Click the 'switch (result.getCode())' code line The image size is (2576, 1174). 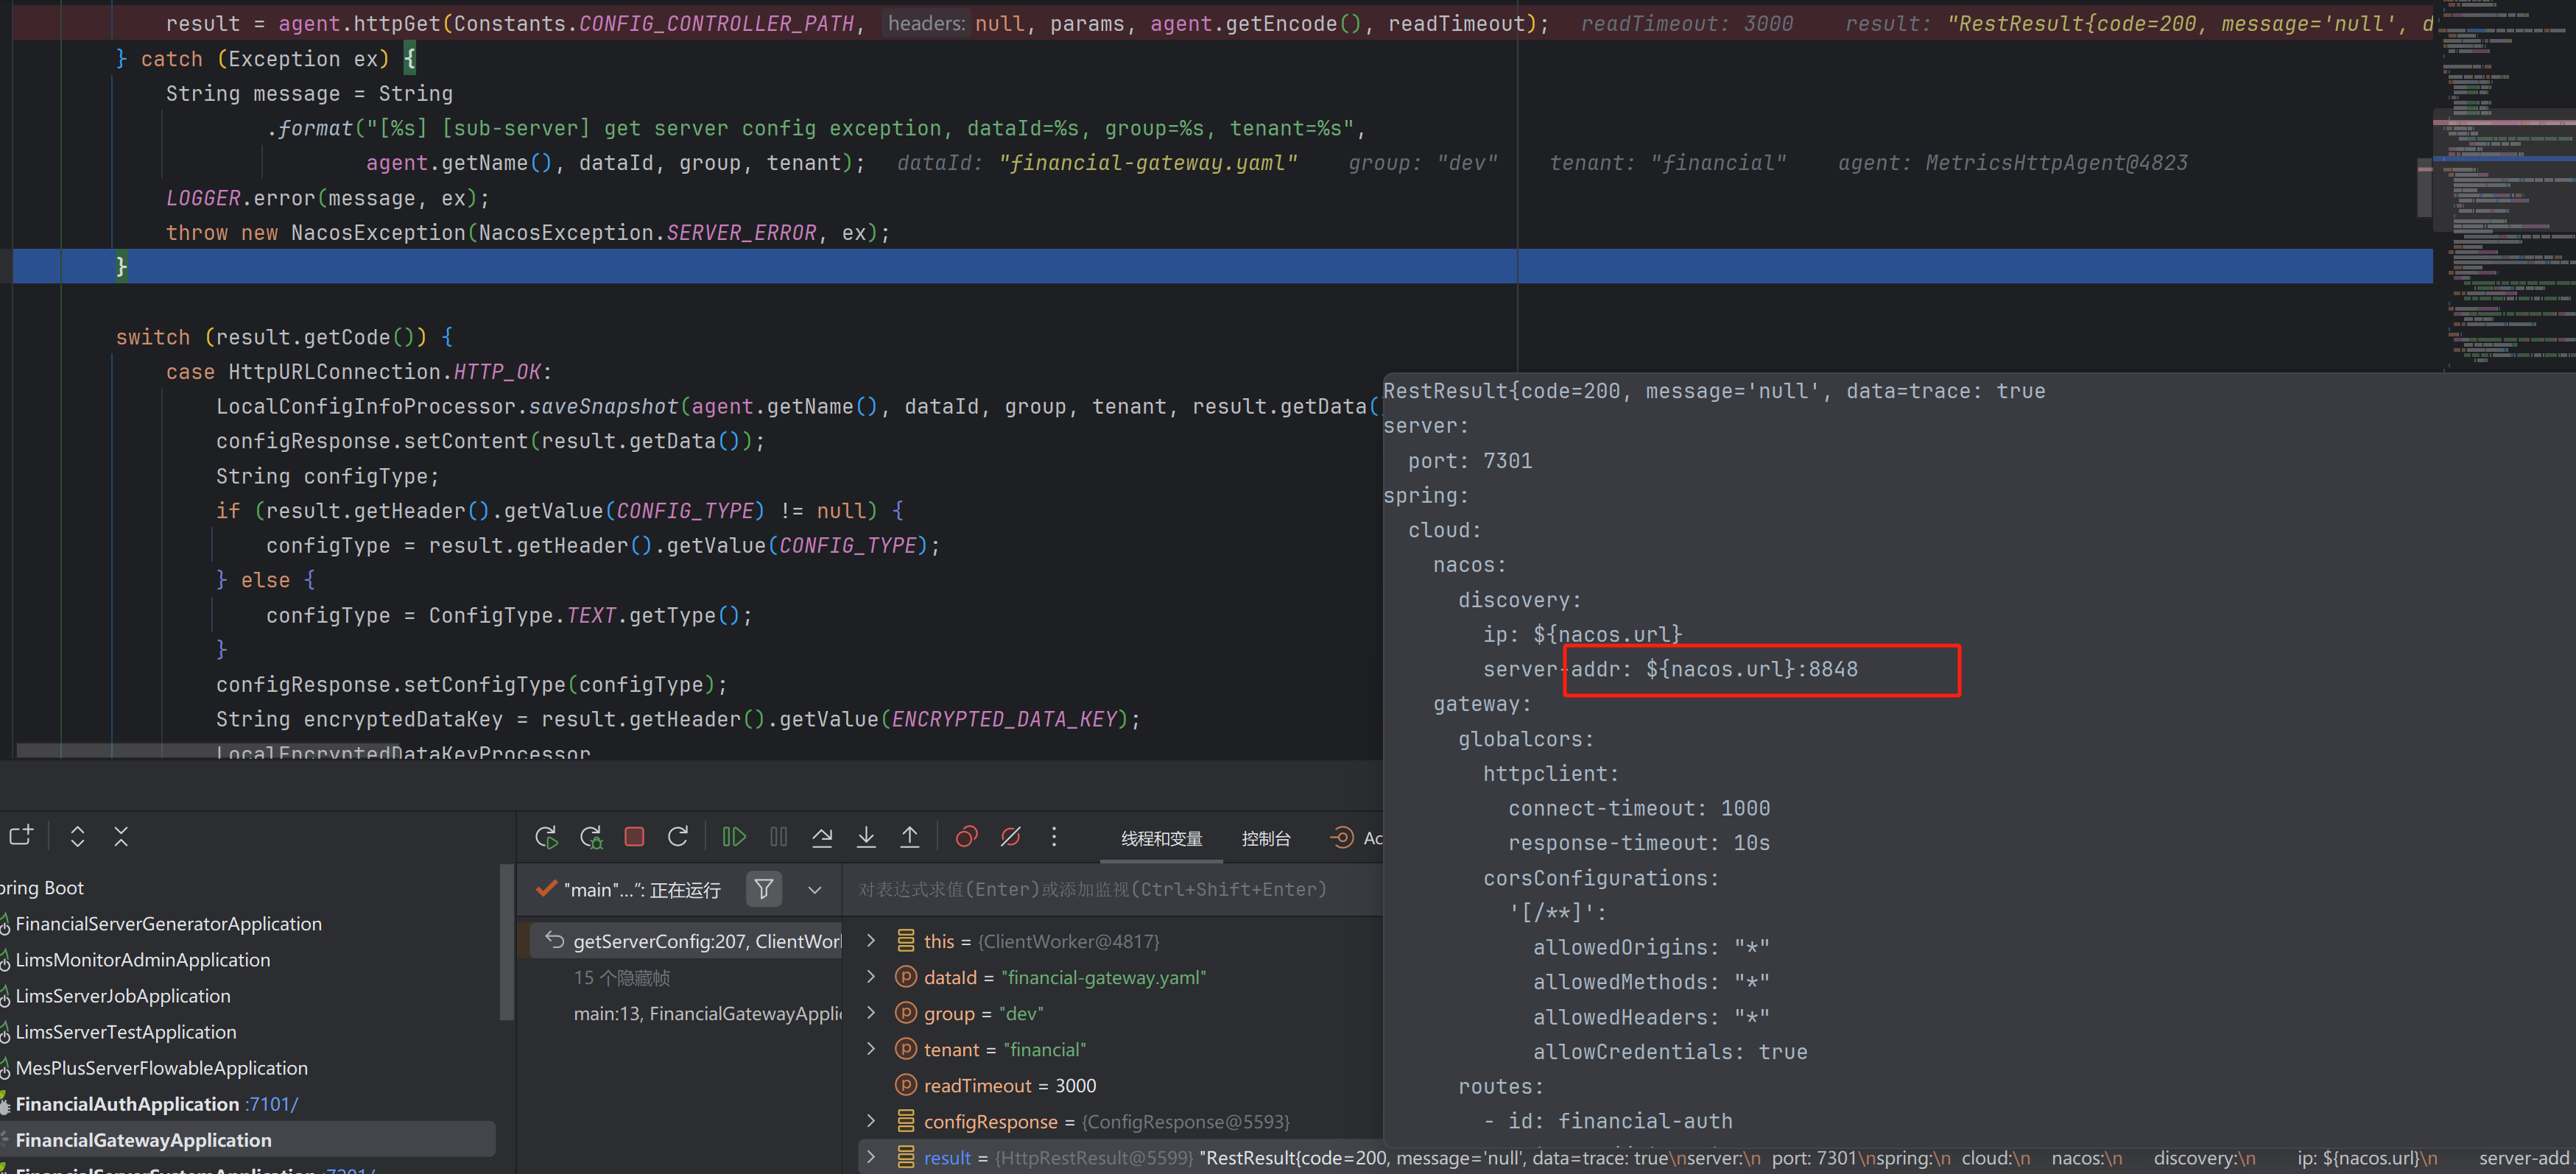(284, 336)
